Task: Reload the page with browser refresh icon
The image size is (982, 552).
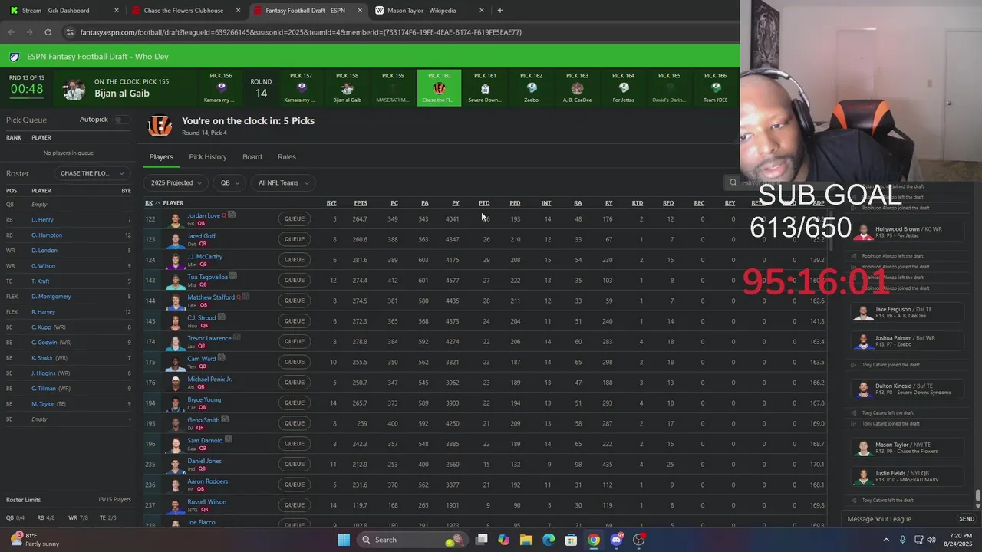Action: pyautogui.click(x=48, y=32)
